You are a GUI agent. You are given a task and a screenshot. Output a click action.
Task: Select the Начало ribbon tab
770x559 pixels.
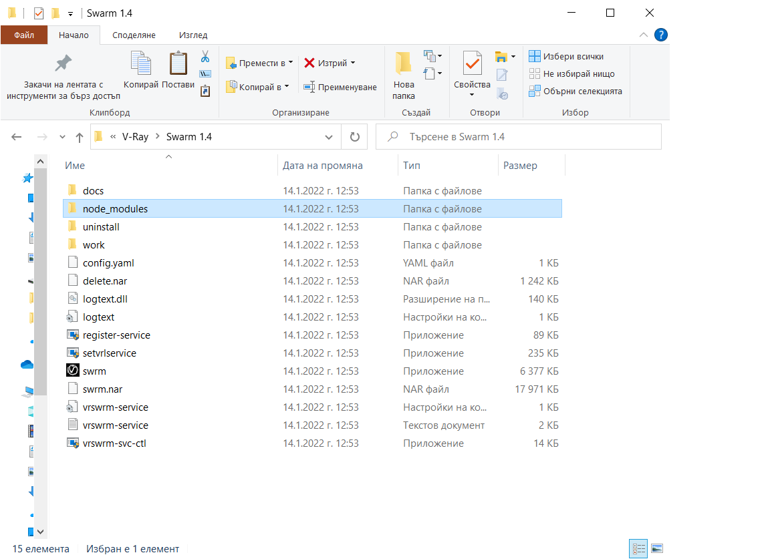click(74, 35)
